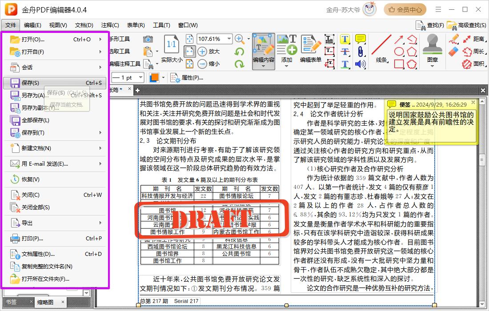
Task: Close the yellow sticky note popup
Action: point(473,103)
